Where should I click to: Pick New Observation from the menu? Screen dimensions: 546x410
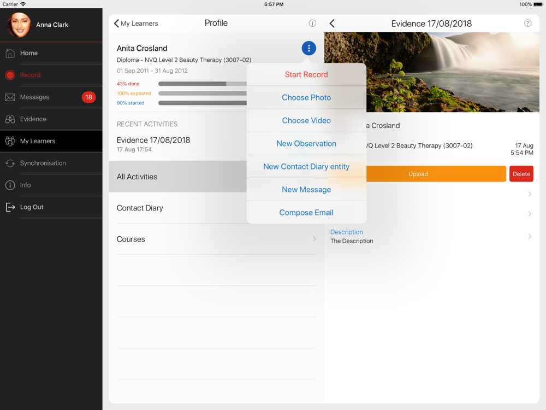pyautogui.click(x=306, y=144)
